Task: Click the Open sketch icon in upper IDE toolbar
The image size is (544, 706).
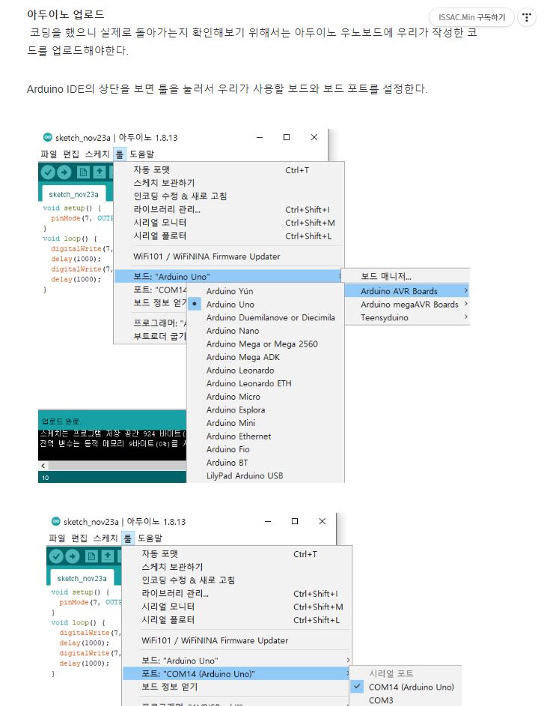Action: [99, 172]
